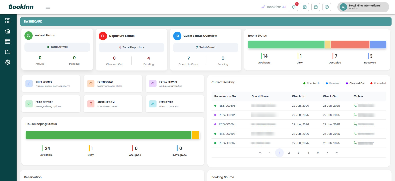The height and width of the screenshot is (181, 395).
Task: Jump to first page of bookings
Action: (260, 153)
